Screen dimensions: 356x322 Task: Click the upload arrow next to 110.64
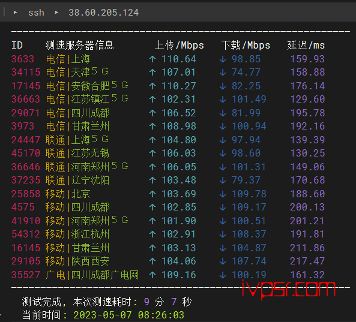pos(152,59)
